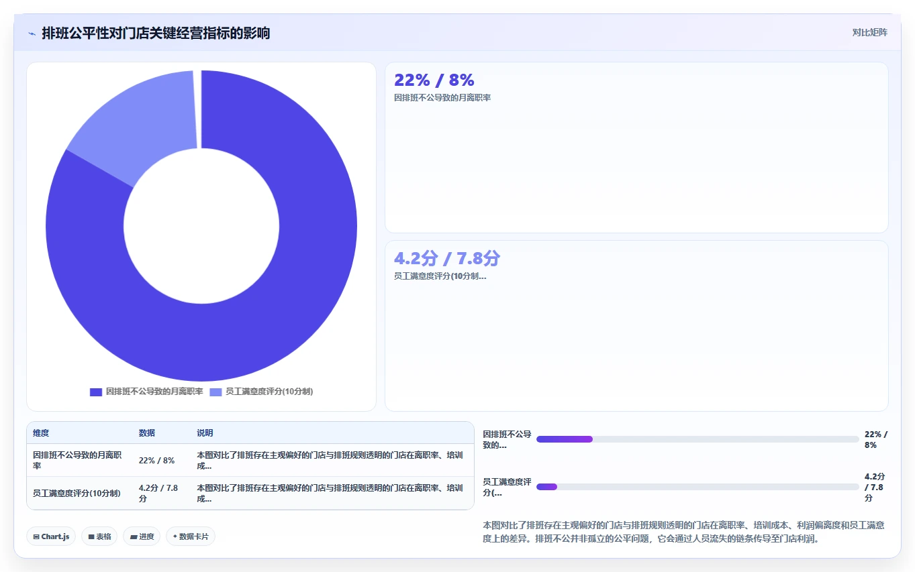Toggle legend item 因排班不公导致的月离职率
The height and width of the screenshot is (572, 915).
click(x=146, y=392)
